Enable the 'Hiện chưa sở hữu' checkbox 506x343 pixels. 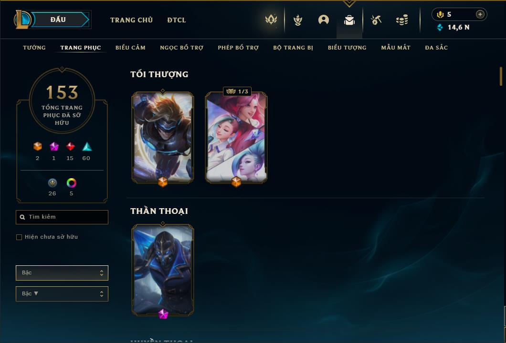pyautogui.click(x=19, y=237)
